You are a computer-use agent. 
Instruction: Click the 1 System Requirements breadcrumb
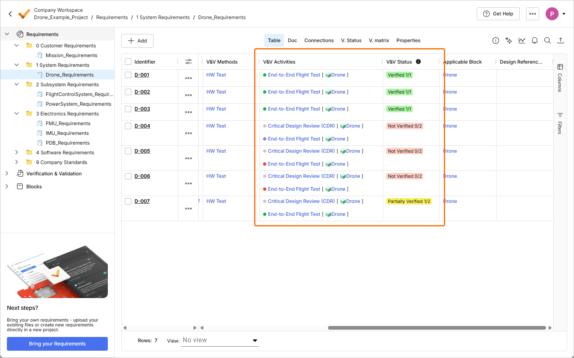[163, 17]
